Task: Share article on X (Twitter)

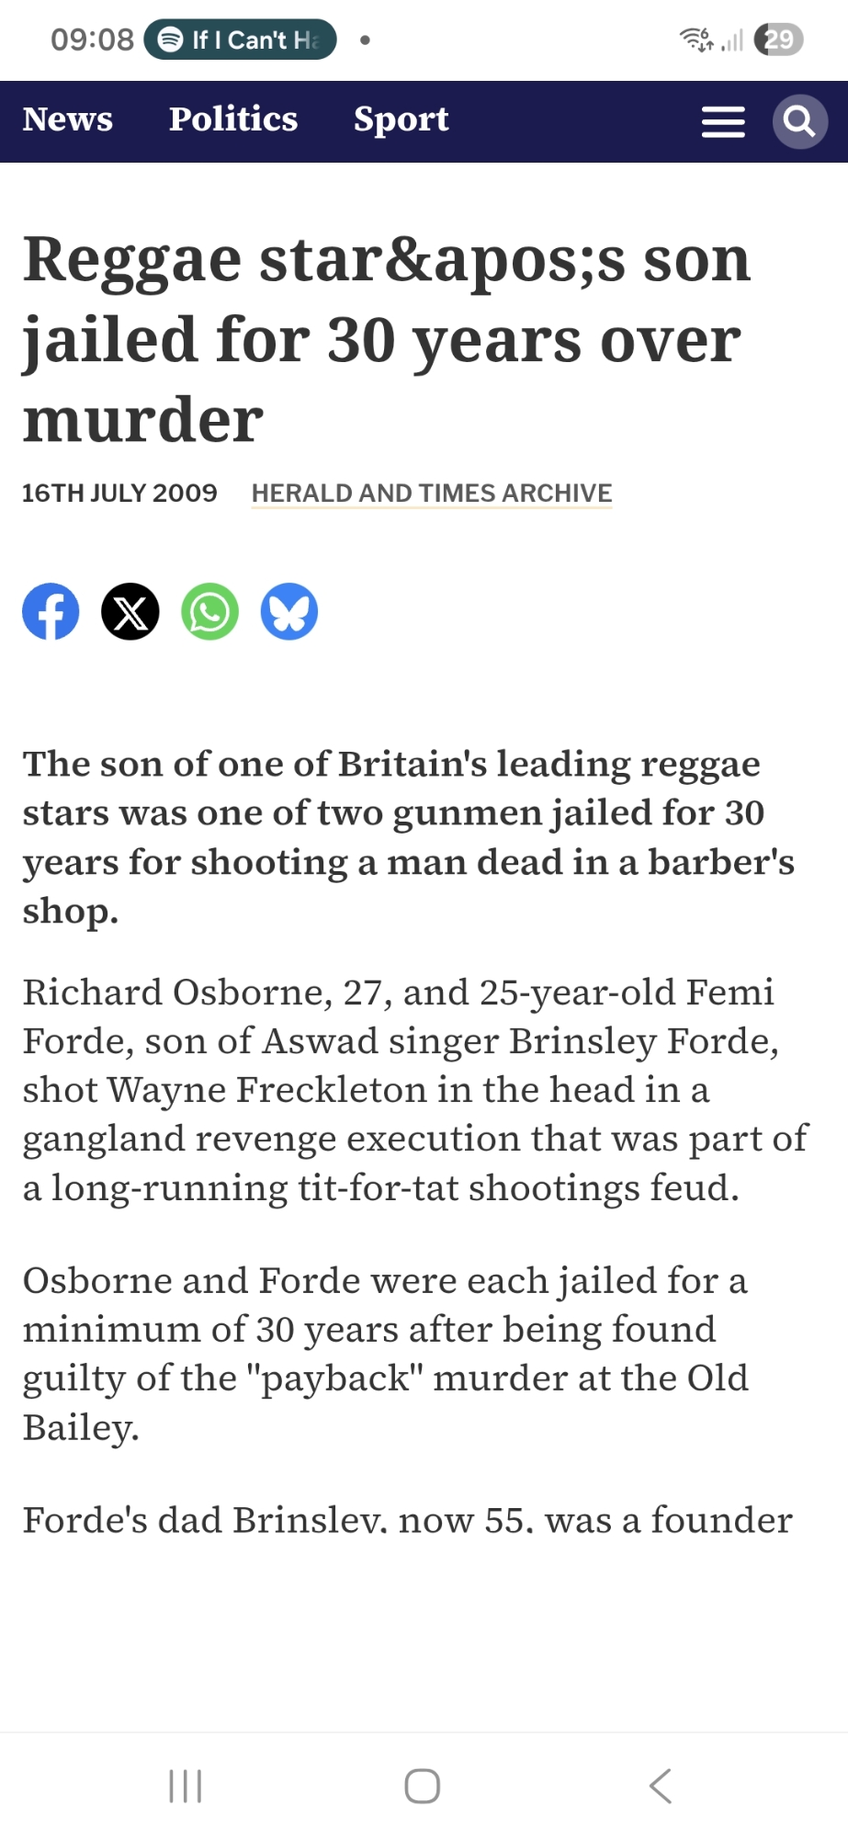Action: [130, 611]
